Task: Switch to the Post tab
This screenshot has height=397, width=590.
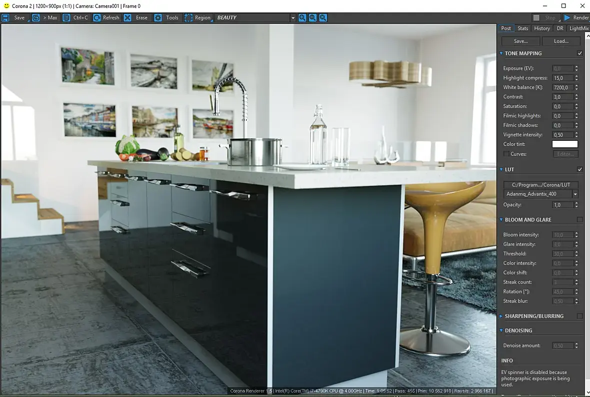Action: tap(506, 28)
